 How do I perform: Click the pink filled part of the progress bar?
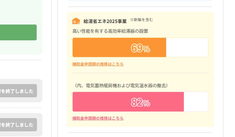click(x=101, y=102)
